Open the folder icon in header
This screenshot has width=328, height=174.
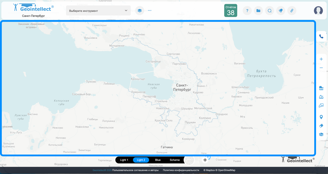coord(258,11)
